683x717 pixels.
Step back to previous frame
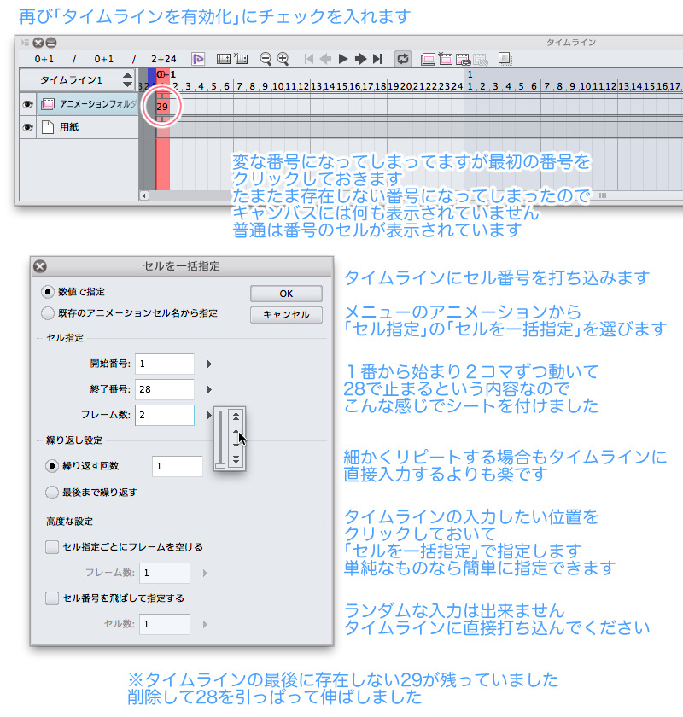point(326,59)
